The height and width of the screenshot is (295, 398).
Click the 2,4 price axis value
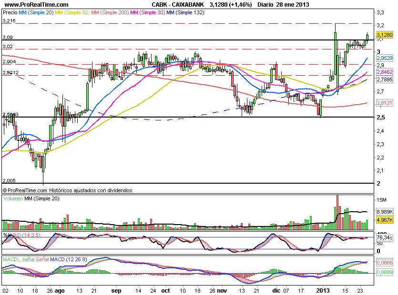[x=380, y=131]
